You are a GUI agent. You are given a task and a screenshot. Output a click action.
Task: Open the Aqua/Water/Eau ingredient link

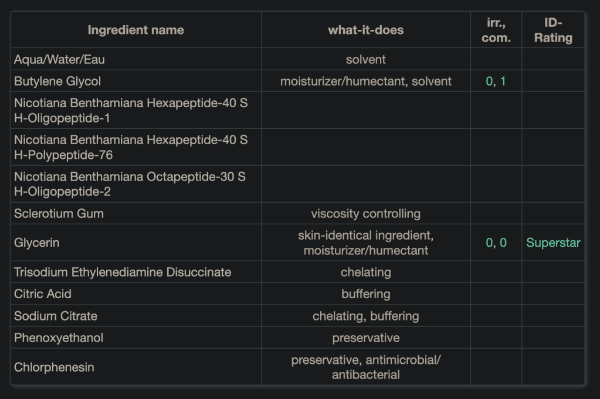[59, 60]
